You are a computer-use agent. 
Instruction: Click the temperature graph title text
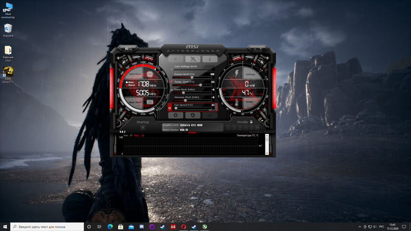tap(247, 136)
